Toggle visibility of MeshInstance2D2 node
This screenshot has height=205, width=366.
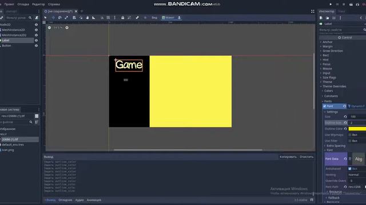click(x=36, y=35)
